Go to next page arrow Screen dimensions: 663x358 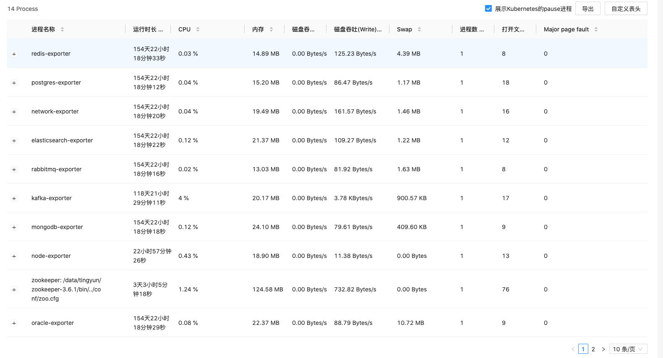pyautogui.click(x=603, y=349)
